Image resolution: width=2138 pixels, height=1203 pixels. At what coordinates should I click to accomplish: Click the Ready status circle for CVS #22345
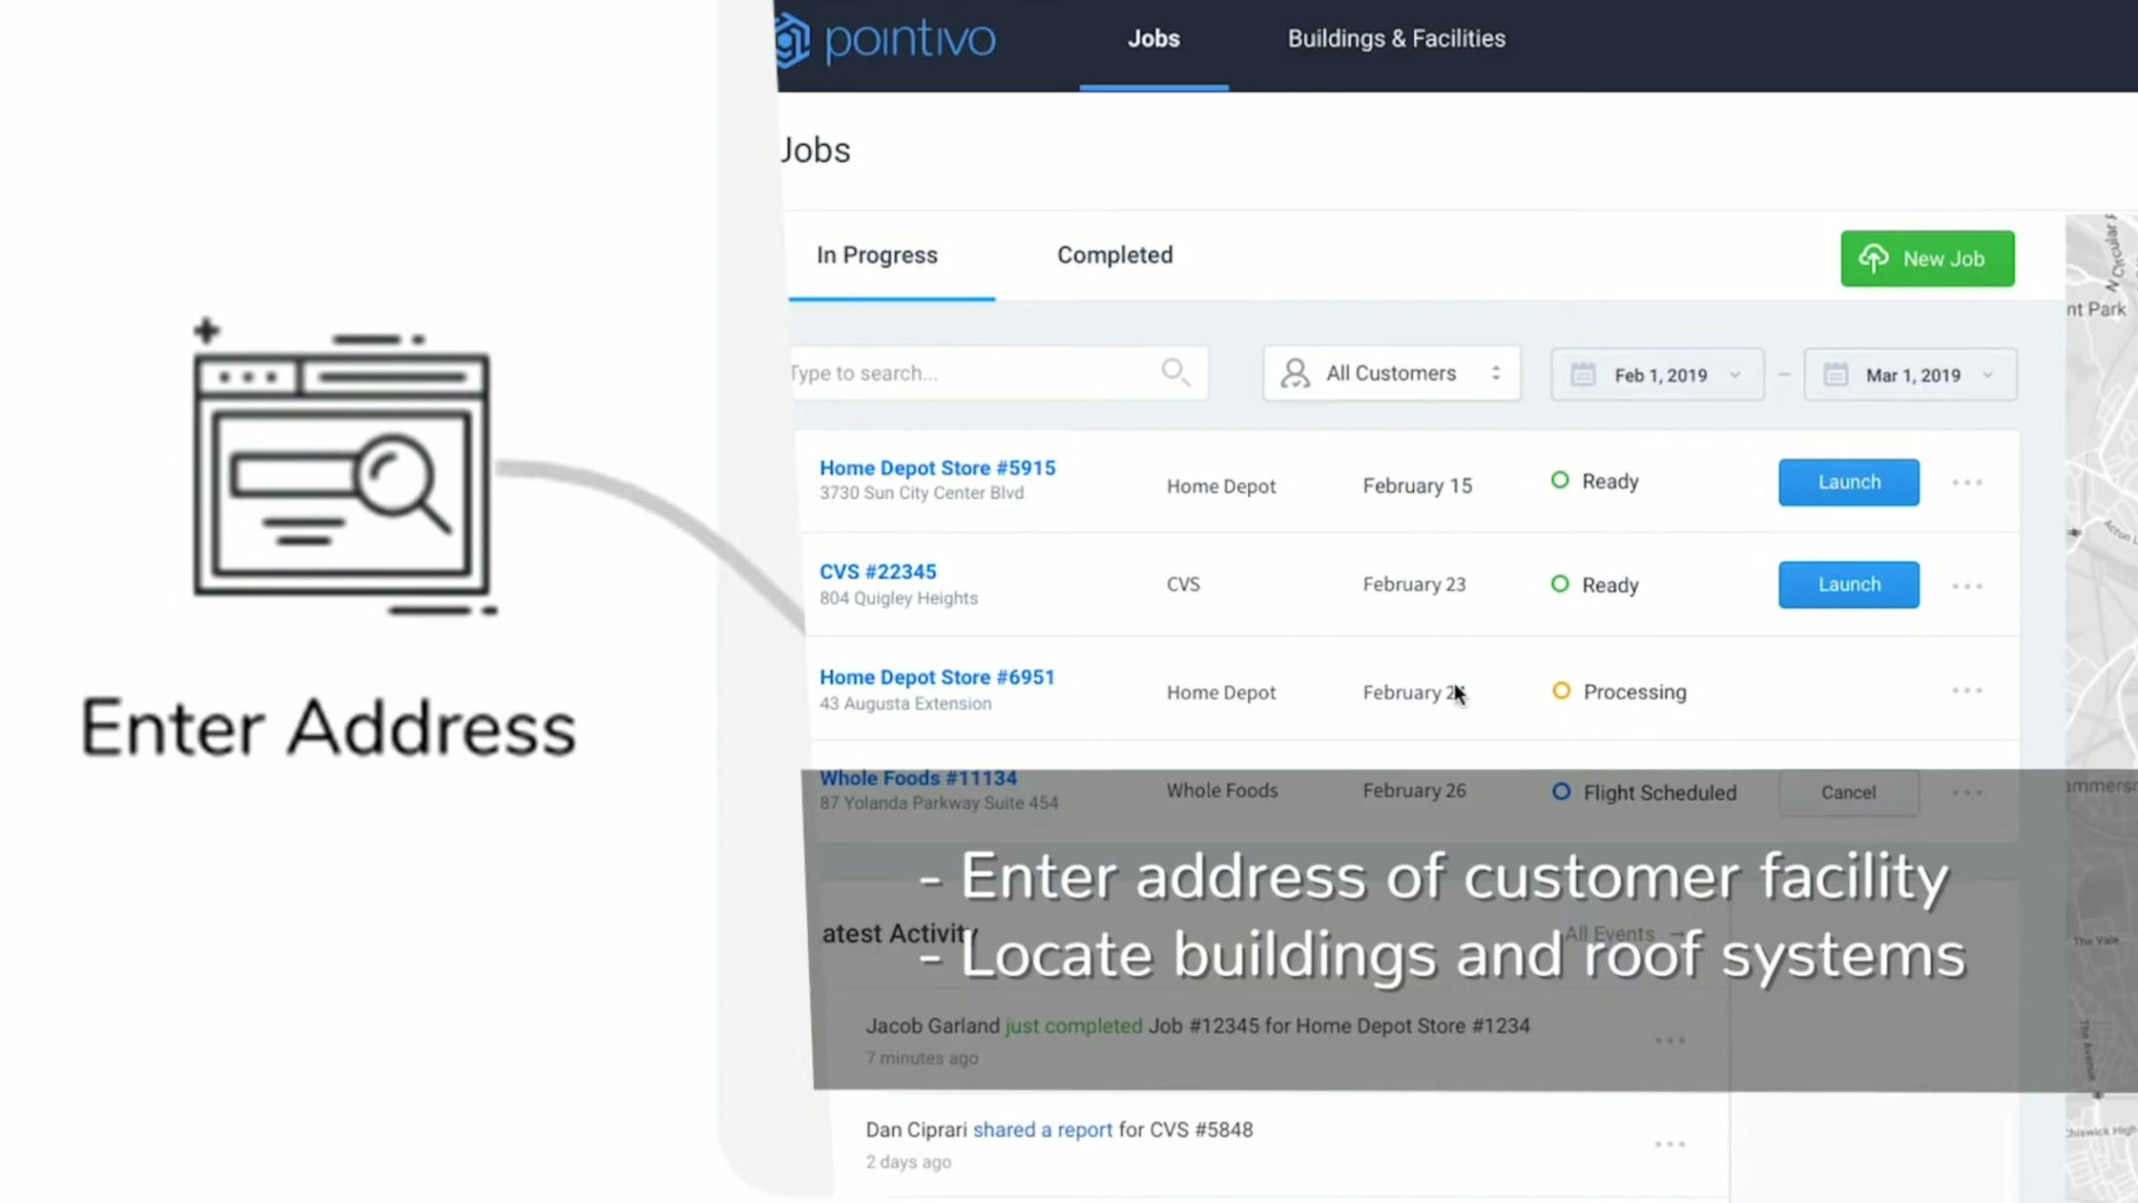(x=1559, y=583)
